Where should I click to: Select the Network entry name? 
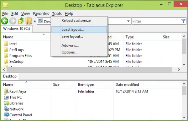click(16, 109)
